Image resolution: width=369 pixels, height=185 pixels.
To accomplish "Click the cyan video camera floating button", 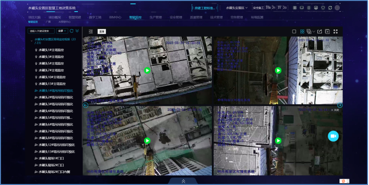I will tap(333, 136).
